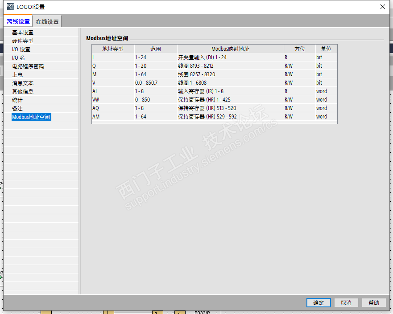
Task: Click the range cell '1 - 24'
Action: pos(156,57)
